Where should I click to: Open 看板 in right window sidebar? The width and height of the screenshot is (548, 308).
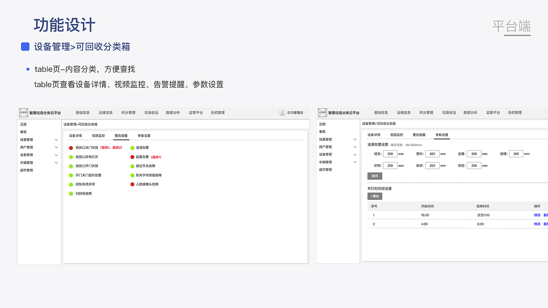point(322,132)
